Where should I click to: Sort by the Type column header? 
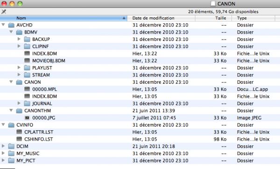pyautogui.click(x=253, y=18)
